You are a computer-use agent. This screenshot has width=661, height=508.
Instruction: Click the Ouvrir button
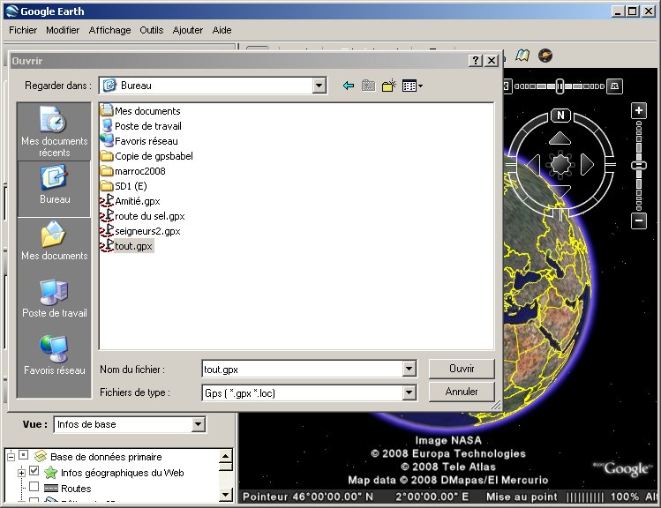pos(462,369)
